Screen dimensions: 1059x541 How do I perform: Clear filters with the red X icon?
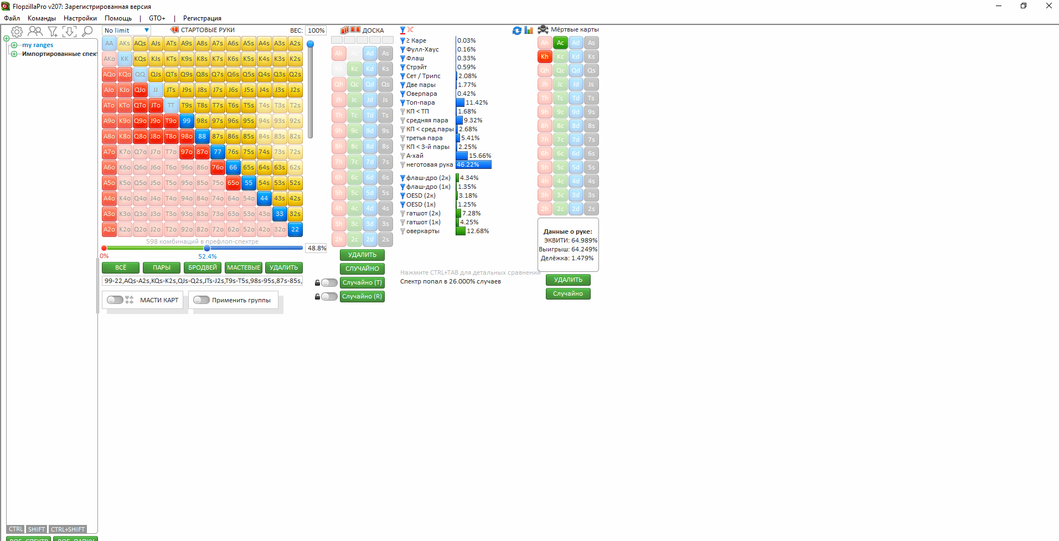[x=410, y=30]
